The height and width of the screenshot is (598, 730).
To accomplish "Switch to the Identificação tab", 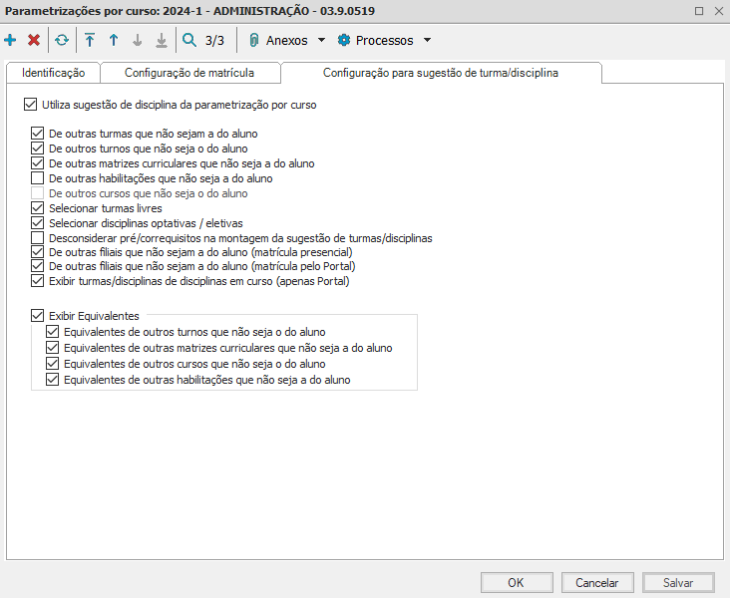I will pyautogui.click(x=53, y=73).
